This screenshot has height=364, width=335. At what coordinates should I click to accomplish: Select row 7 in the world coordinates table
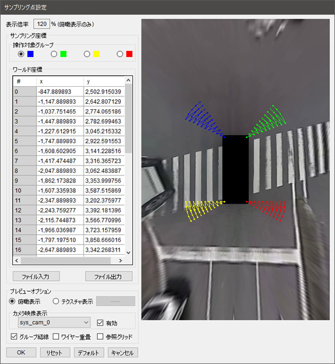click(x=69, y=161)
